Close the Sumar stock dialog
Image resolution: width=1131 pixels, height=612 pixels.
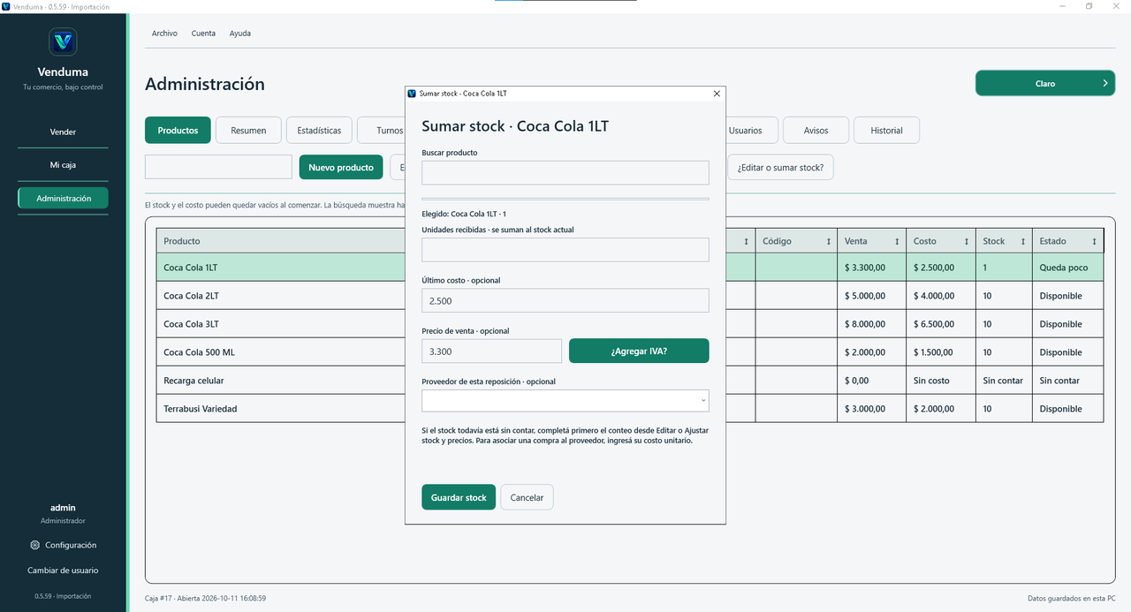tap(716, 94)
